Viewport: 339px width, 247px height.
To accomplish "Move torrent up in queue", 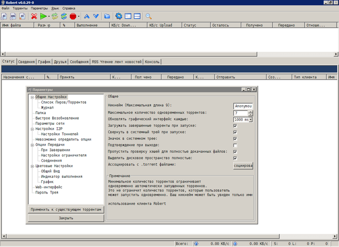I will point(87,16).
